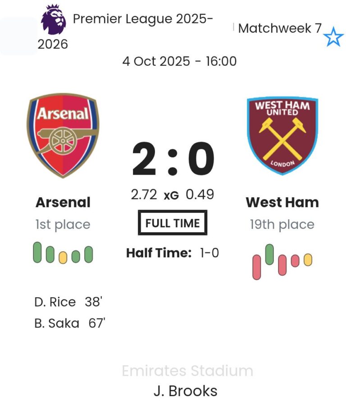
Task: Select goal scorer B. Saka 67'
Action: (x=70, y=323)
